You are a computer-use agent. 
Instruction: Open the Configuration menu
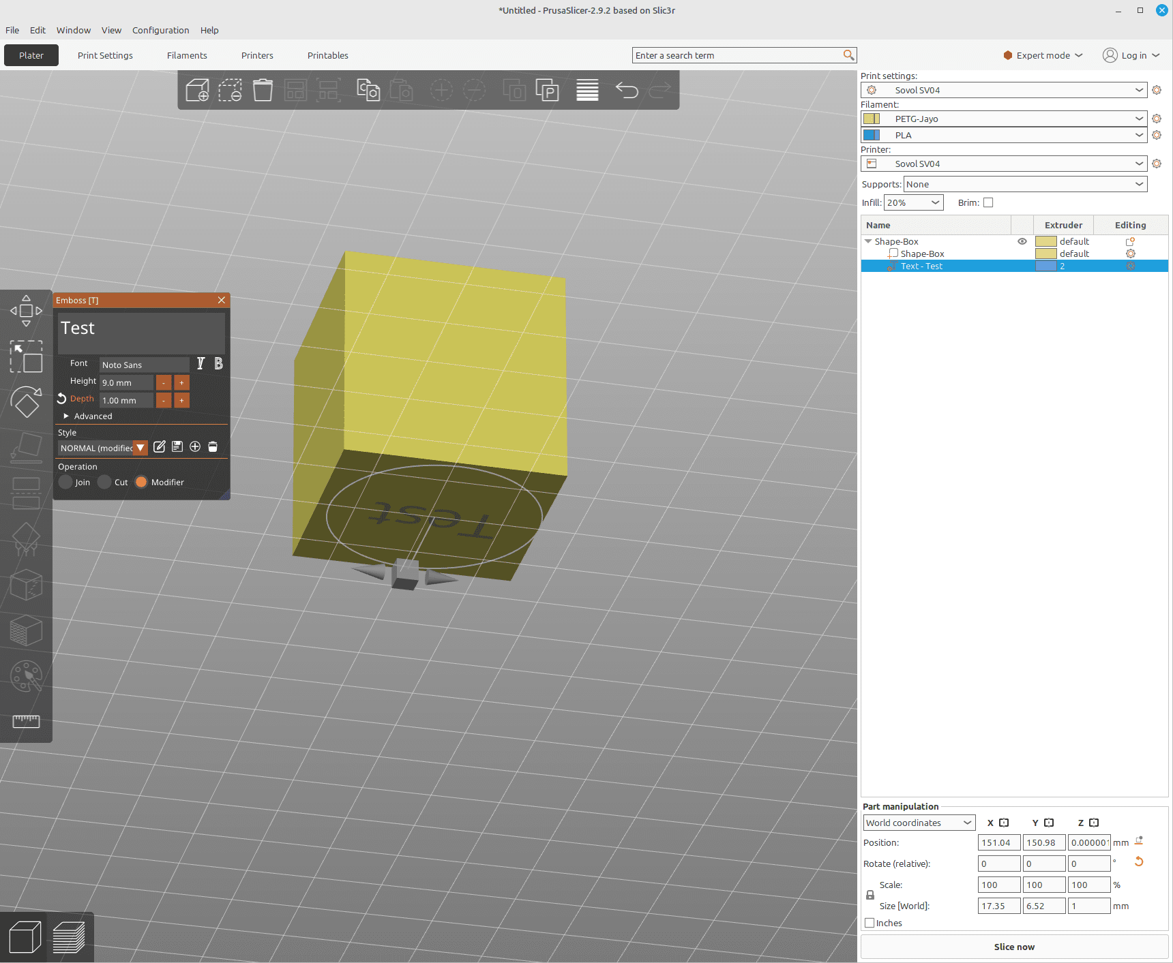click(161, 30)
